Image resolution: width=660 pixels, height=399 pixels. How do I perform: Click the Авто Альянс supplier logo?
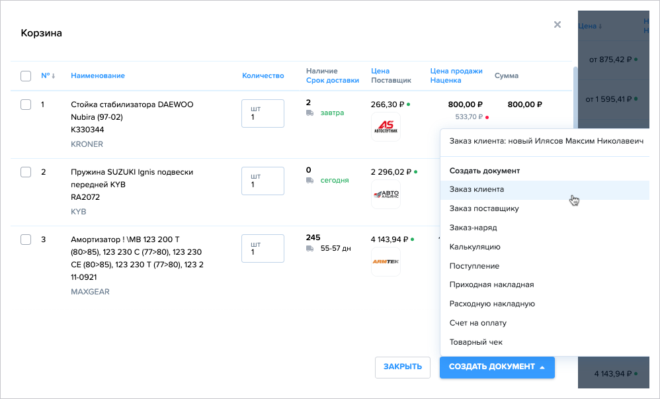pos(386,195)
